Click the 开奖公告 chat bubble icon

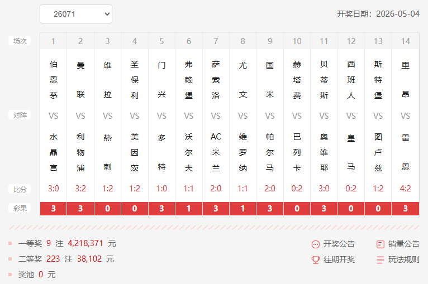point(316,244)
